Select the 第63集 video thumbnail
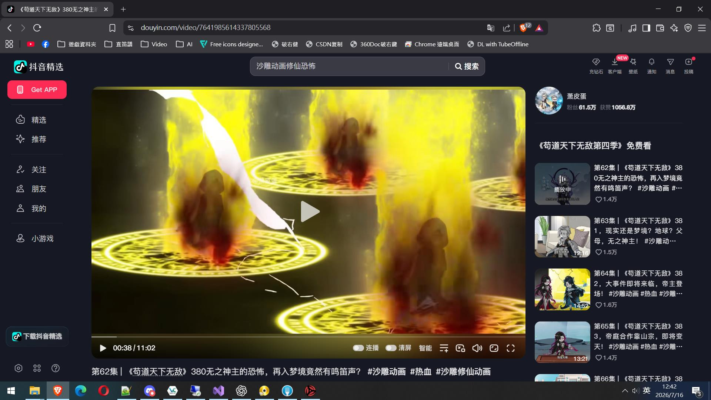711x400 pixels. pyautogui.click(x=562, y=237)
